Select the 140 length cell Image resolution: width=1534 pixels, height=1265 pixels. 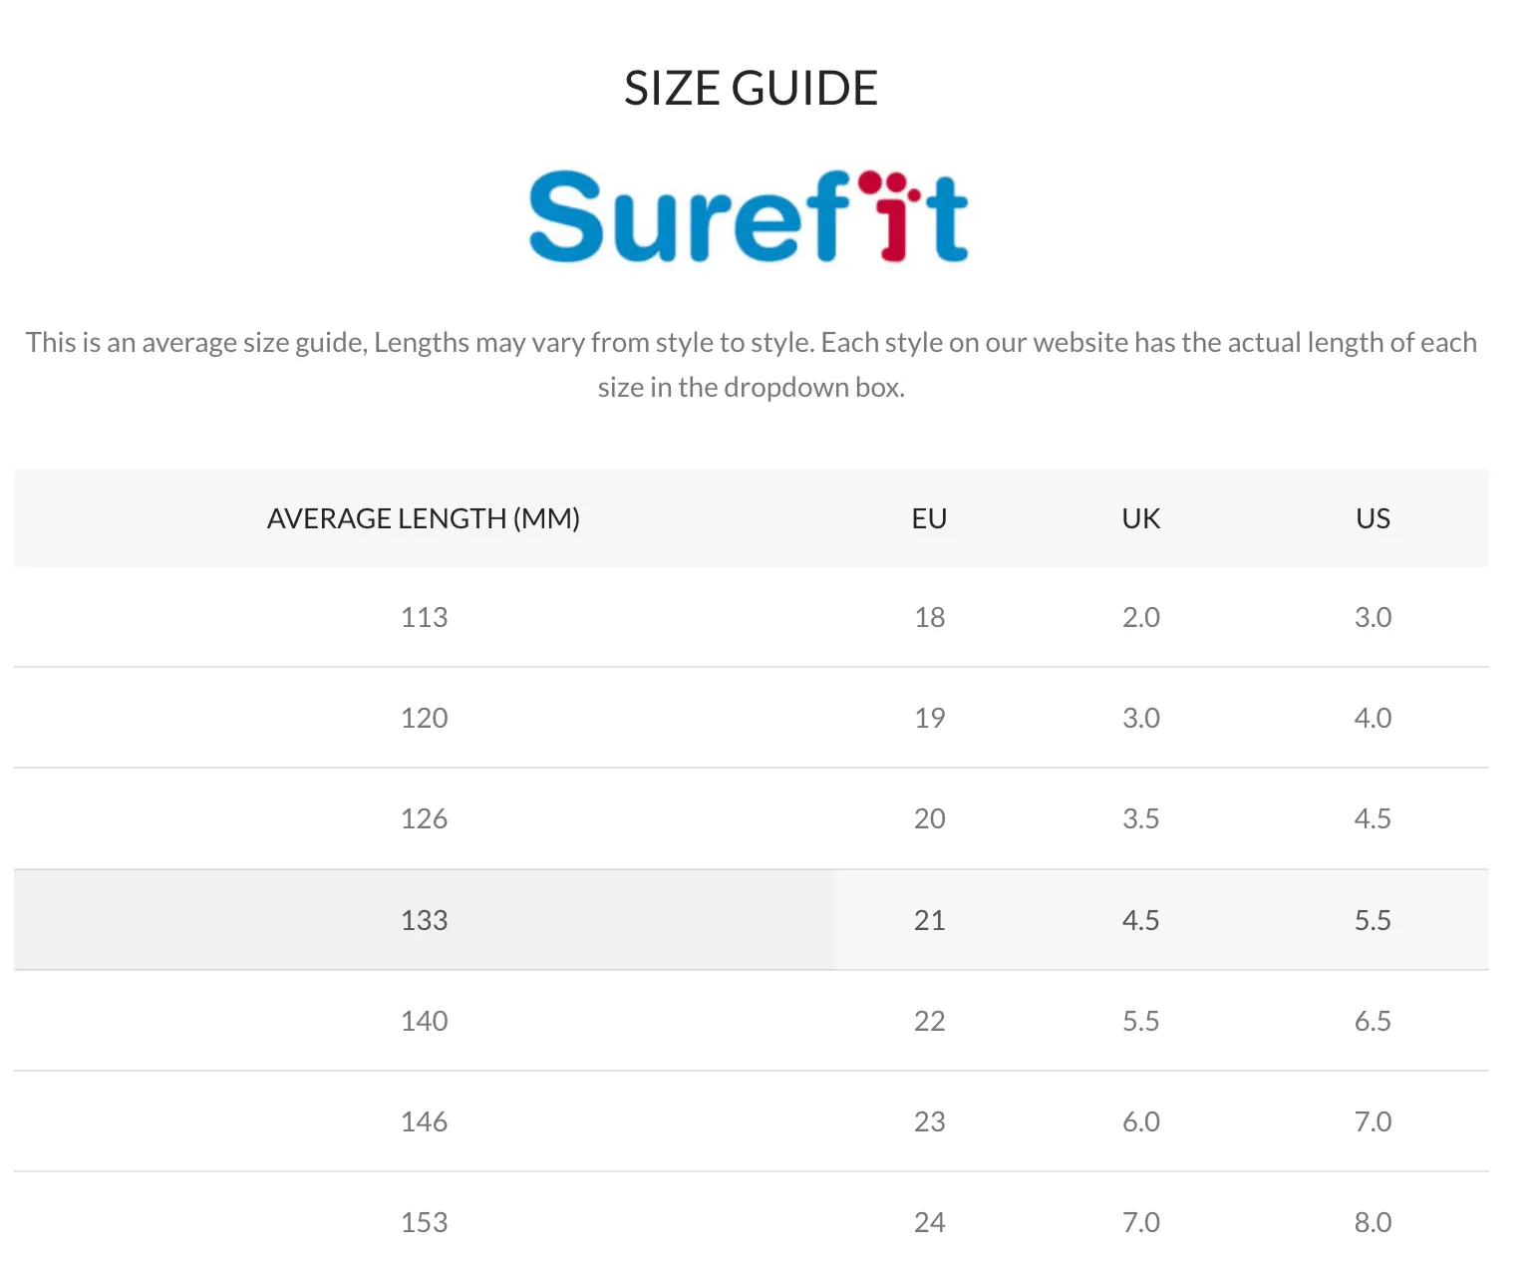424,1021
